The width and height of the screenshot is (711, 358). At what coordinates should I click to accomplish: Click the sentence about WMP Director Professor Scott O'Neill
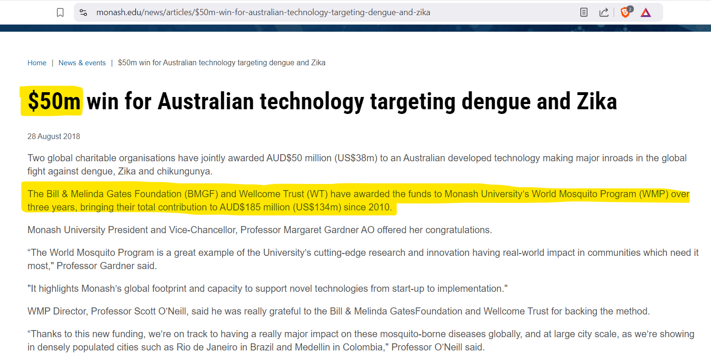click(x=339, y=311)
